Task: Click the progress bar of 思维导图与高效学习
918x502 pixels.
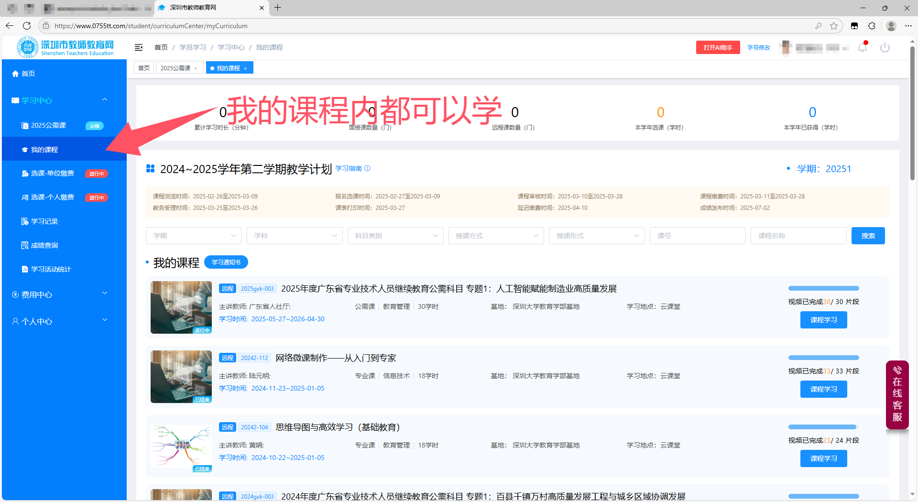Action: click(x=823, y=427)
